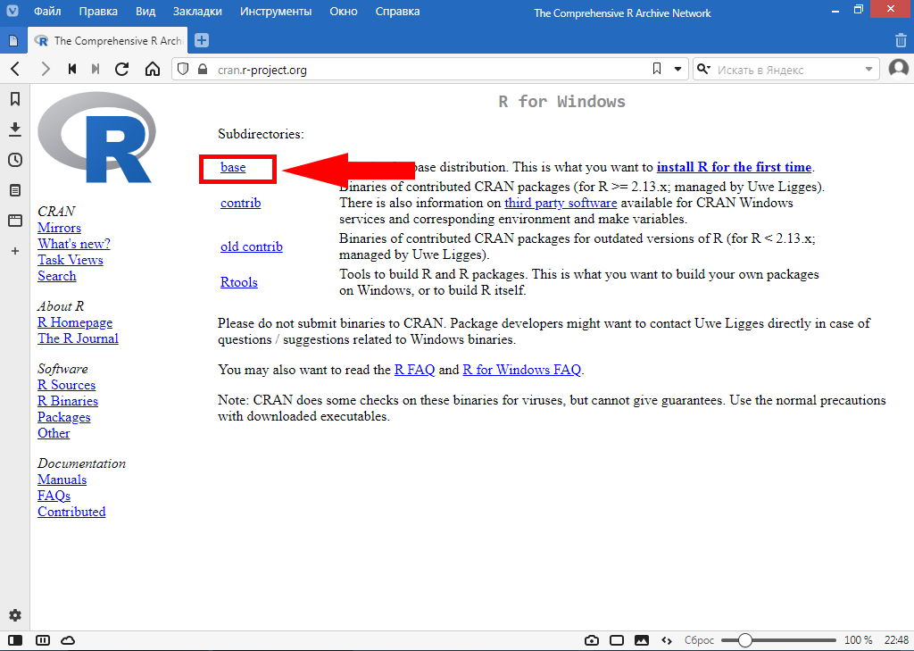
Task: Expand the address bar history dropdown
Action: 677,69
